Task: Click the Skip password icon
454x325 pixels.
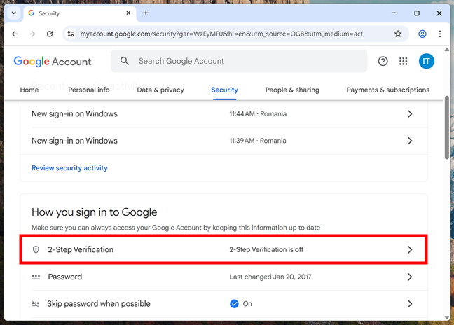Action: 36,304
